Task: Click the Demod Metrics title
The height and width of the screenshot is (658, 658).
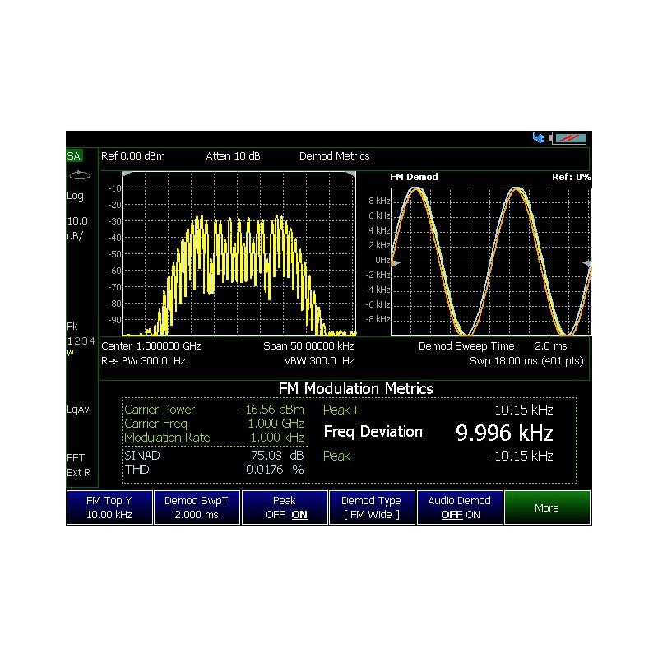Action: [335, 156]
